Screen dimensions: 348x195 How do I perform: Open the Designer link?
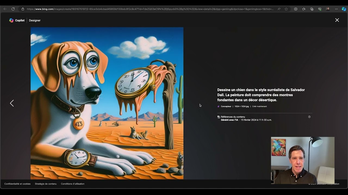tap(35, 20)
